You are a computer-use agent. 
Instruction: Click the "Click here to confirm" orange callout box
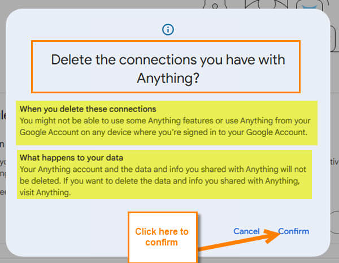pyautogui.click(x=162, y=237)
